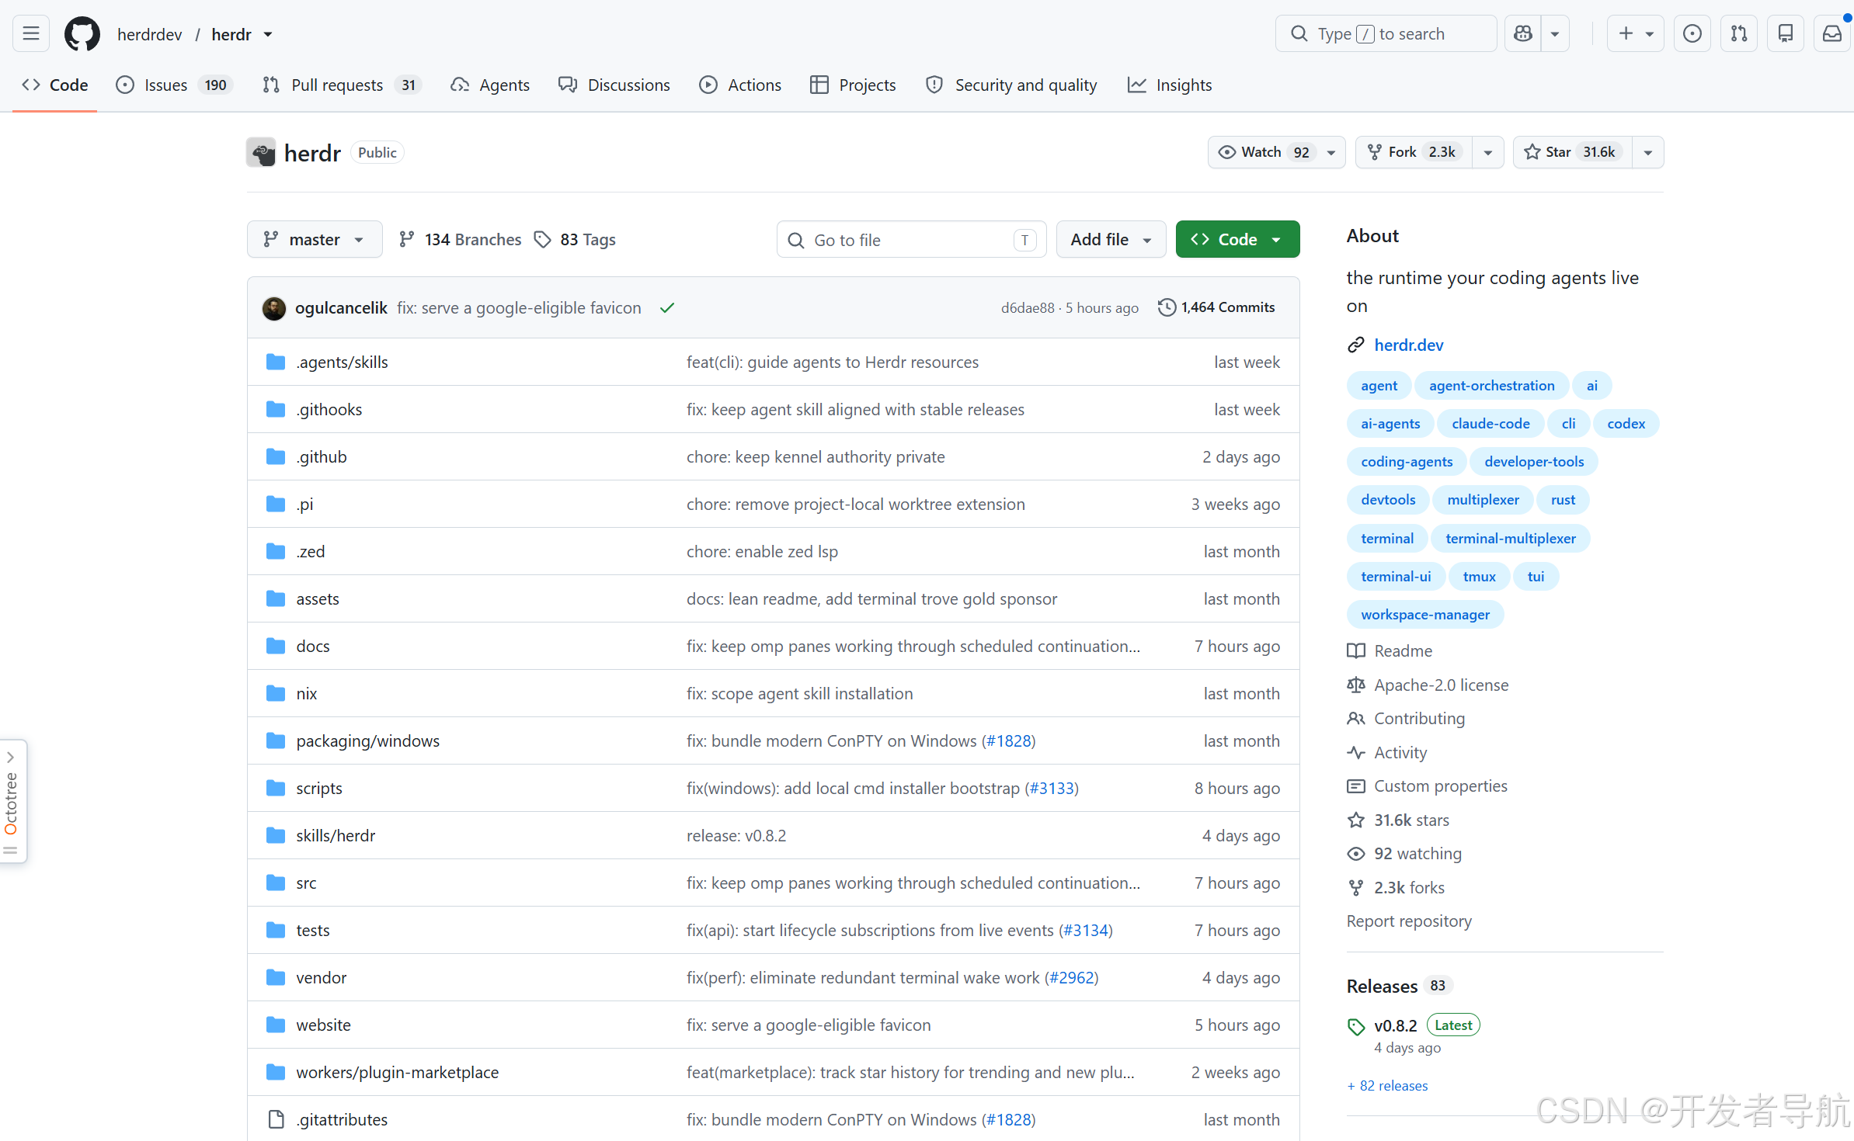Open the Actions tab
1854x1141 pixels.
pos(740,85)
